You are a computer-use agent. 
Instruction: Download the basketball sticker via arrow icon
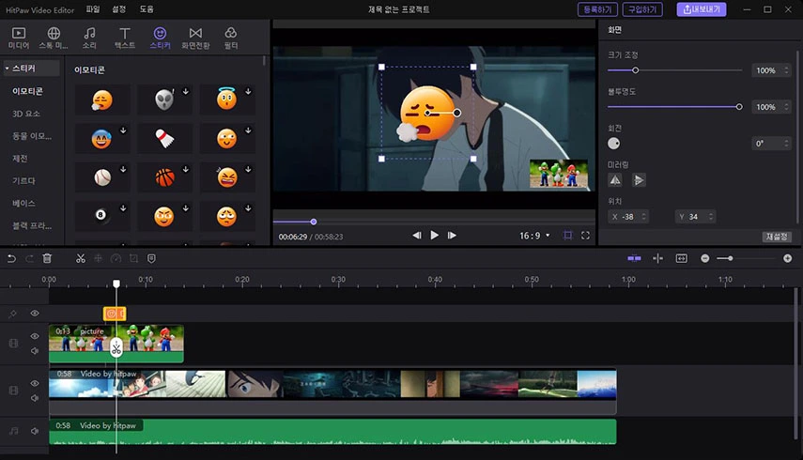pyautogui.click(x=186, y=169)
